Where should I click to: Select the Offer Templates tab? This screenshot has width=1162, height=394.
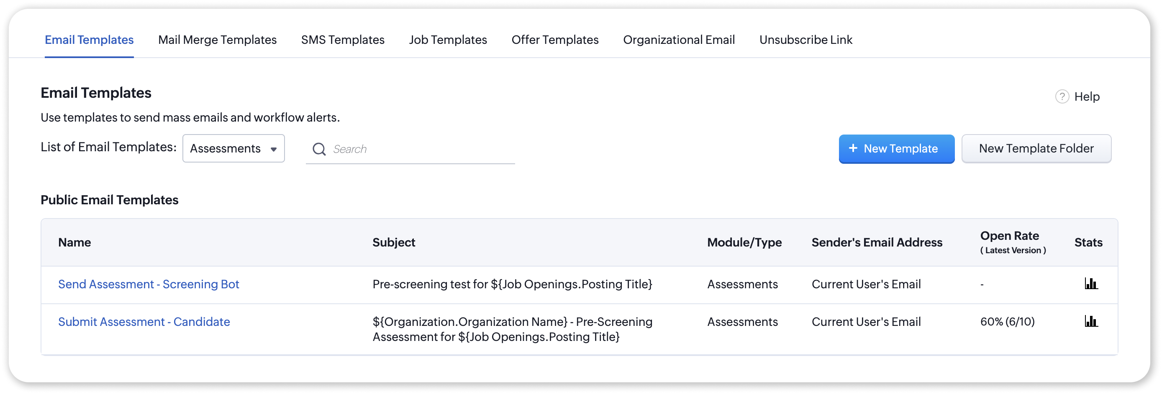click(x=555, y=40)
